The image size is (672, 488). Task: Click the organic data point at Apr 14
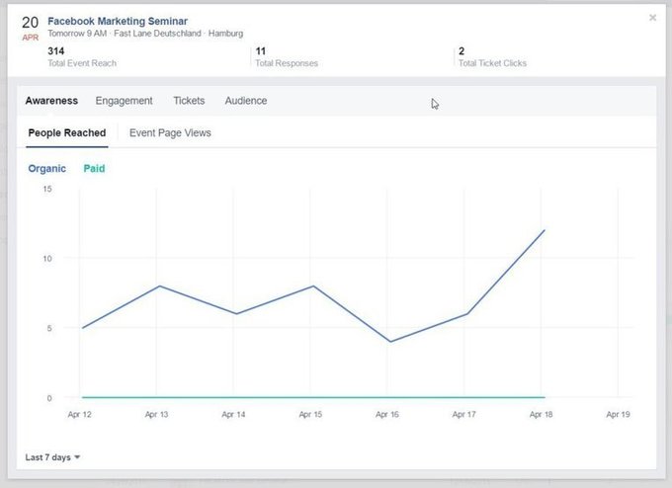pyautogui.click(x=236, y=313)
